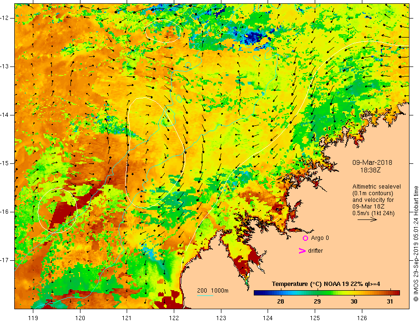Viewport: 419px width, 323px height.
Task: Click the Temperature NOAA 19 title text
Action: [x=326, y=284]
